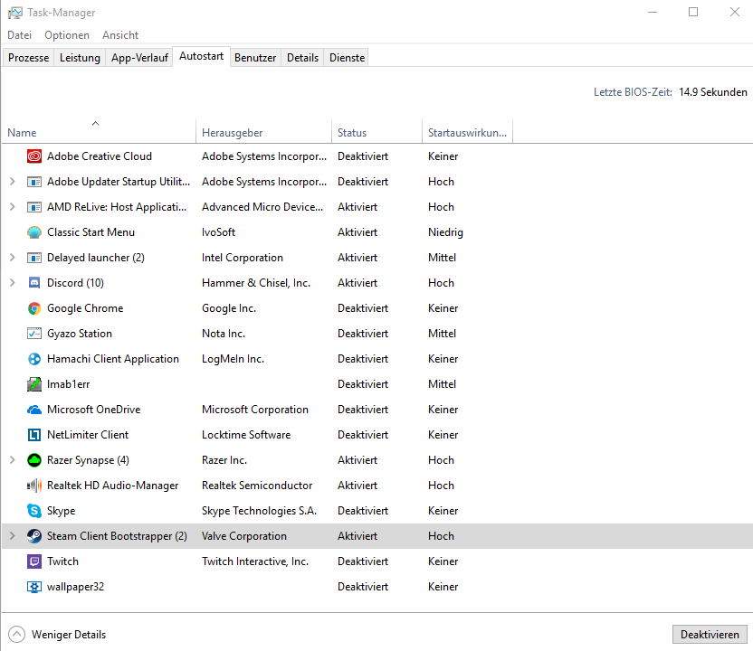Image resolution: width=753 pixels, height=651 pixels.
Task: Click the Microsoft OneDrive cloud icon
Action: pyautogui.click(x=34, y=410)
